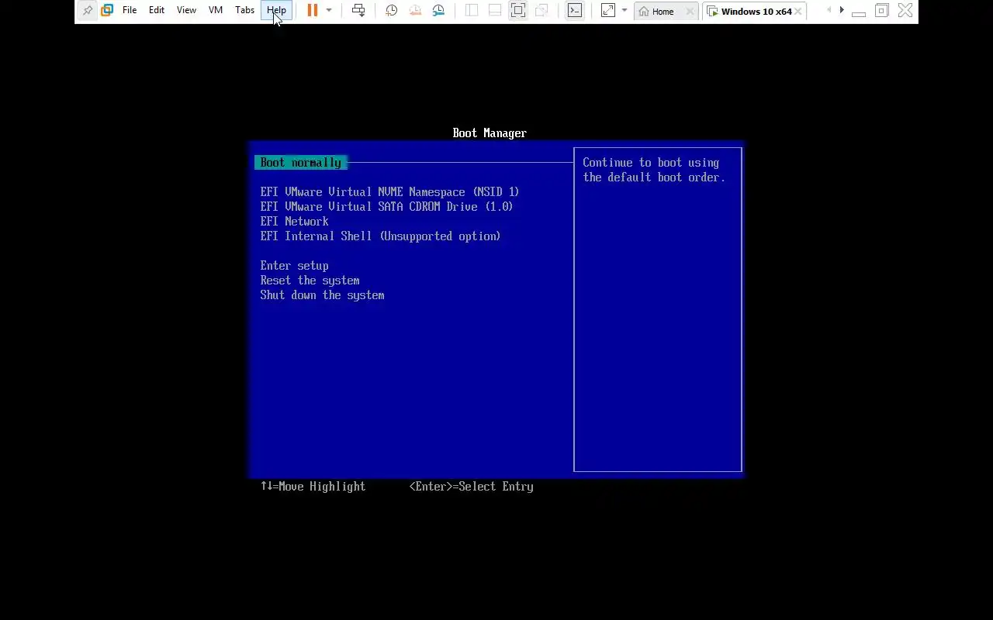This screenshot has height=620, width=993.
Task: Open the Tabs menu
Action: [x=244, y=11]
